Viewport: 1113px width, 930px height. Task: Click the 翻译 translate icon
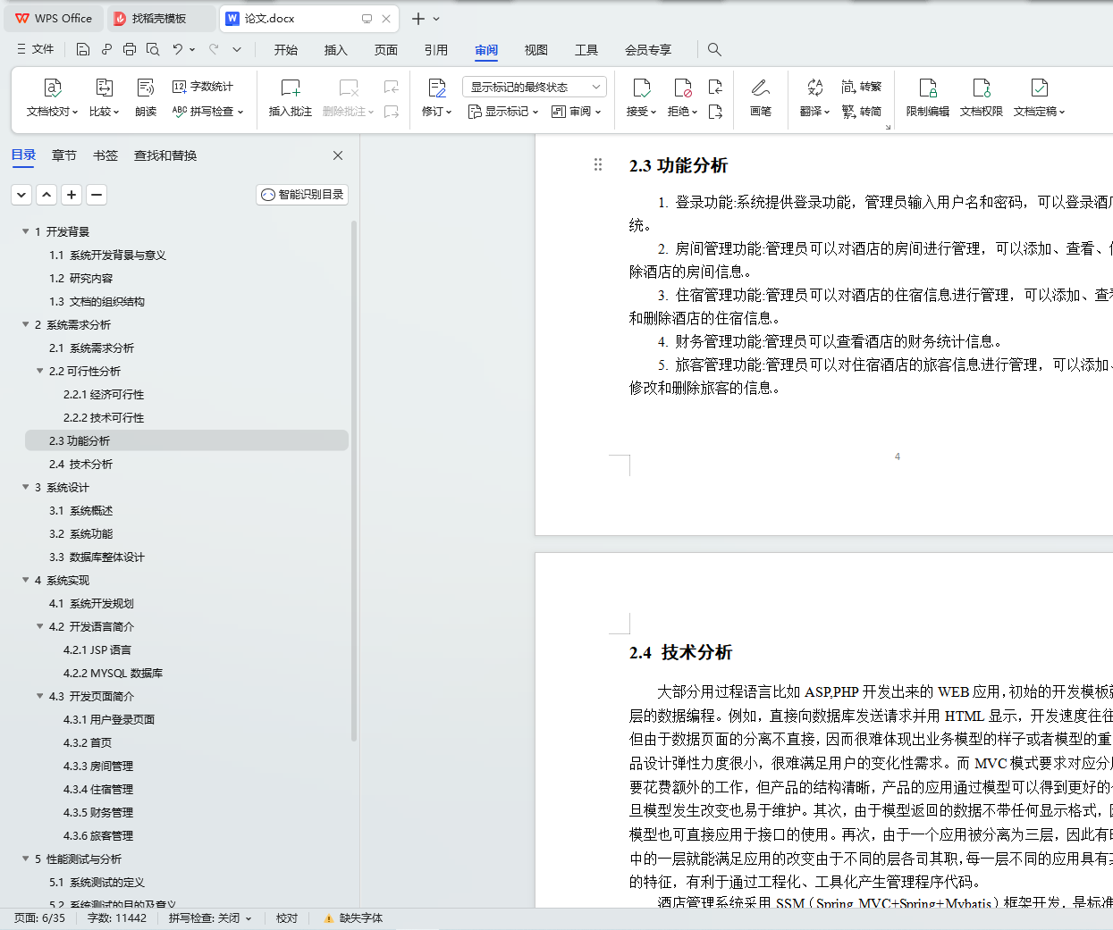click(x=815, y=88)
